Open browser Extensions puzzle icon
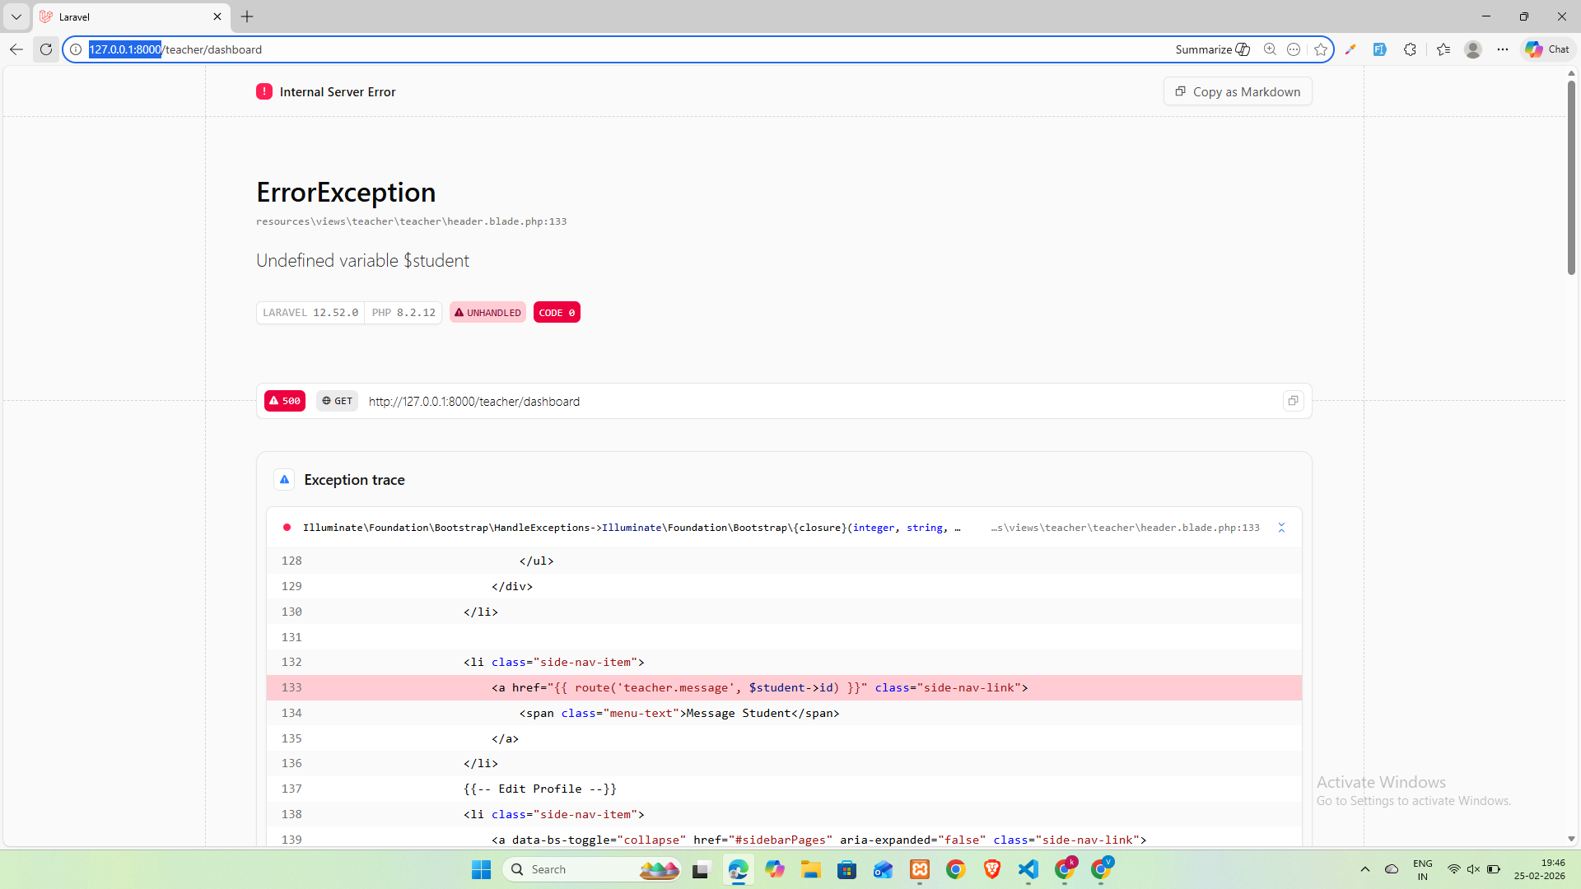Screen dimensions: 1581x889 [1410, 49]
